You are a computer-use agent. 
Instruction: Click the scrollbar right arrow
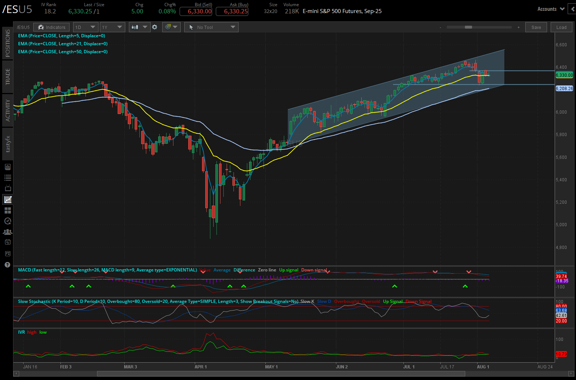(571, 373)
